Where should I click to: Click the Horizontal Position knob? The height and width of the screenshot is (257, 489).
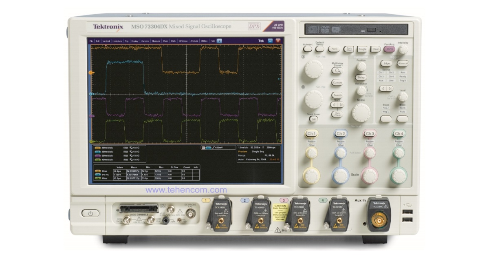[x=361, y=66]
